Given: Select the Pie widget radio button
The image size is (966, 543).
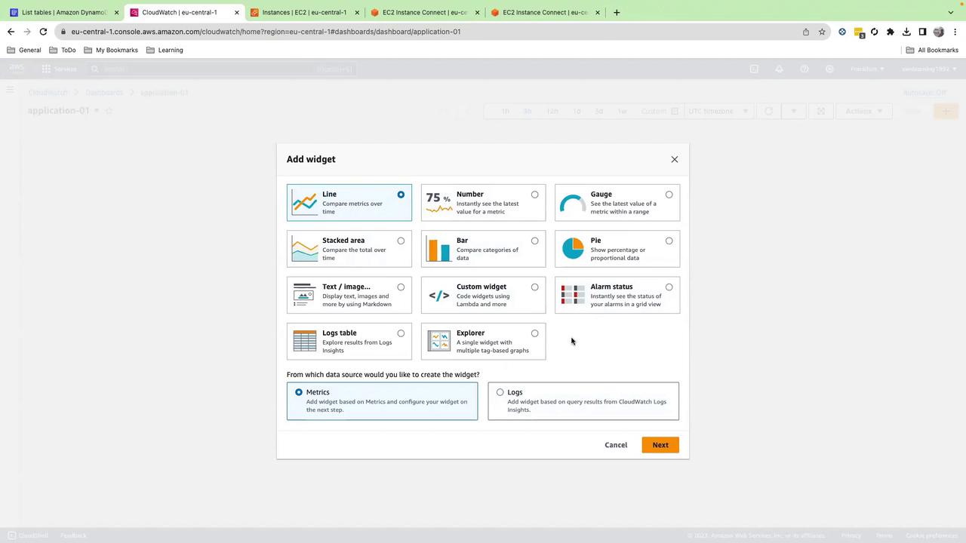Looking at the screenshot, I should tap(669, 241).
